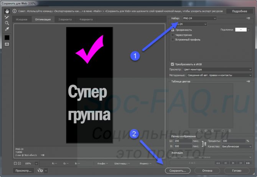
Task: Toggle Преобразовать в sRGB checkbox
Action: point(173,64)
